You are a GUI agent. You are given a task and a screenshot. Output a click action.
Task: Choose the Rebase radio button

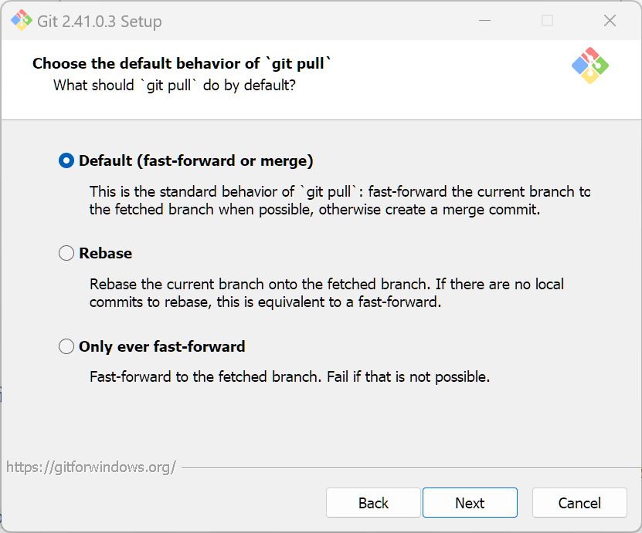(x=67, y=254)
